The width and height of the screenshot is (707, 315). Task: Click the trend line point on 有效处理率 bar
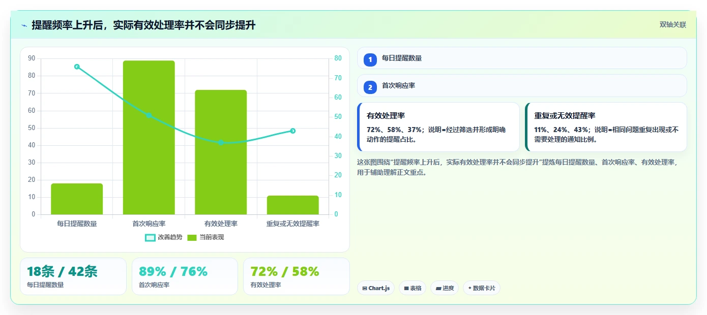(221, 142)
